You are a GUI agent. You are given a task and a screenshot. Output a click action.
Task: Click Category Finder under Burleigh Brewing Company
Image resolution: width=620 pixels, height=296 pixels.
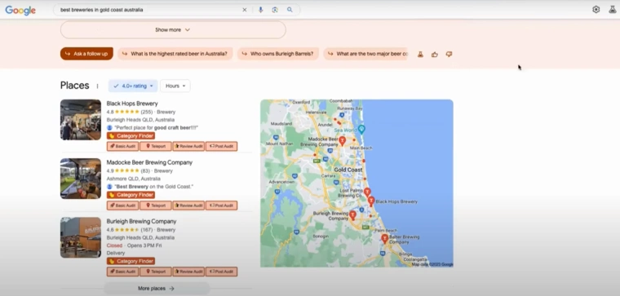pos(131,261)
